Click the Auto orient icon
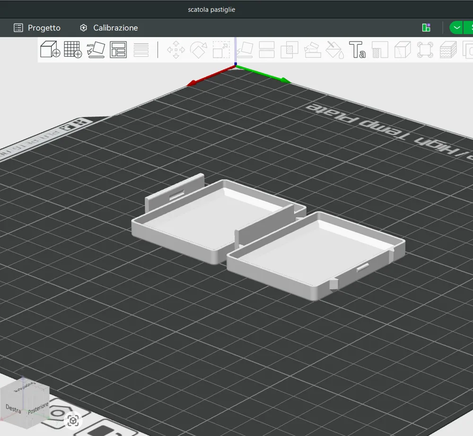The height and width of the screenshot is (436, 473). point(96,50)
